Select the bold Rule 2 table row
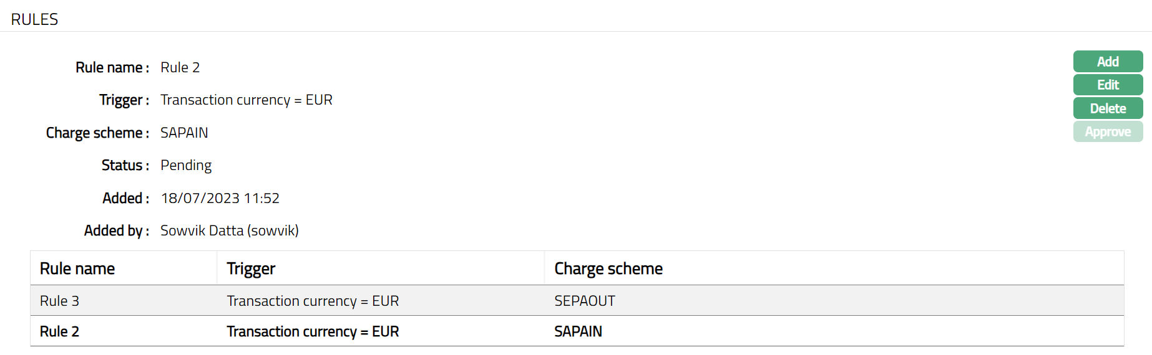The width and height of the screenshot is (1152, 355). click(x=60, y=331)
